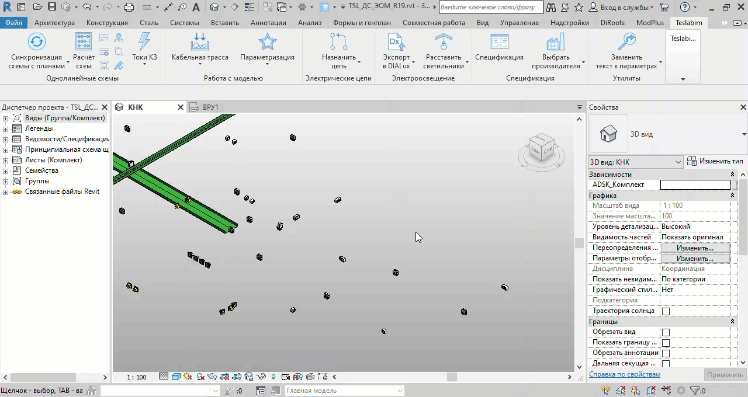The height and width of the screenshot is (397, 748).
Task: Toggle the Дальняя секущая checkbox
Action: point(666,364)
